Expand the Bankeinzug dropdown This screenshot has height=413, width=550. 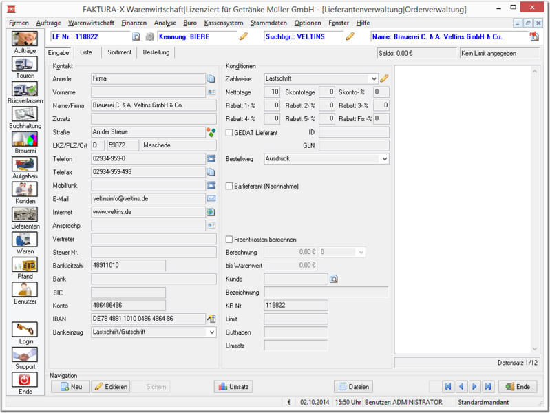(212, 332)
